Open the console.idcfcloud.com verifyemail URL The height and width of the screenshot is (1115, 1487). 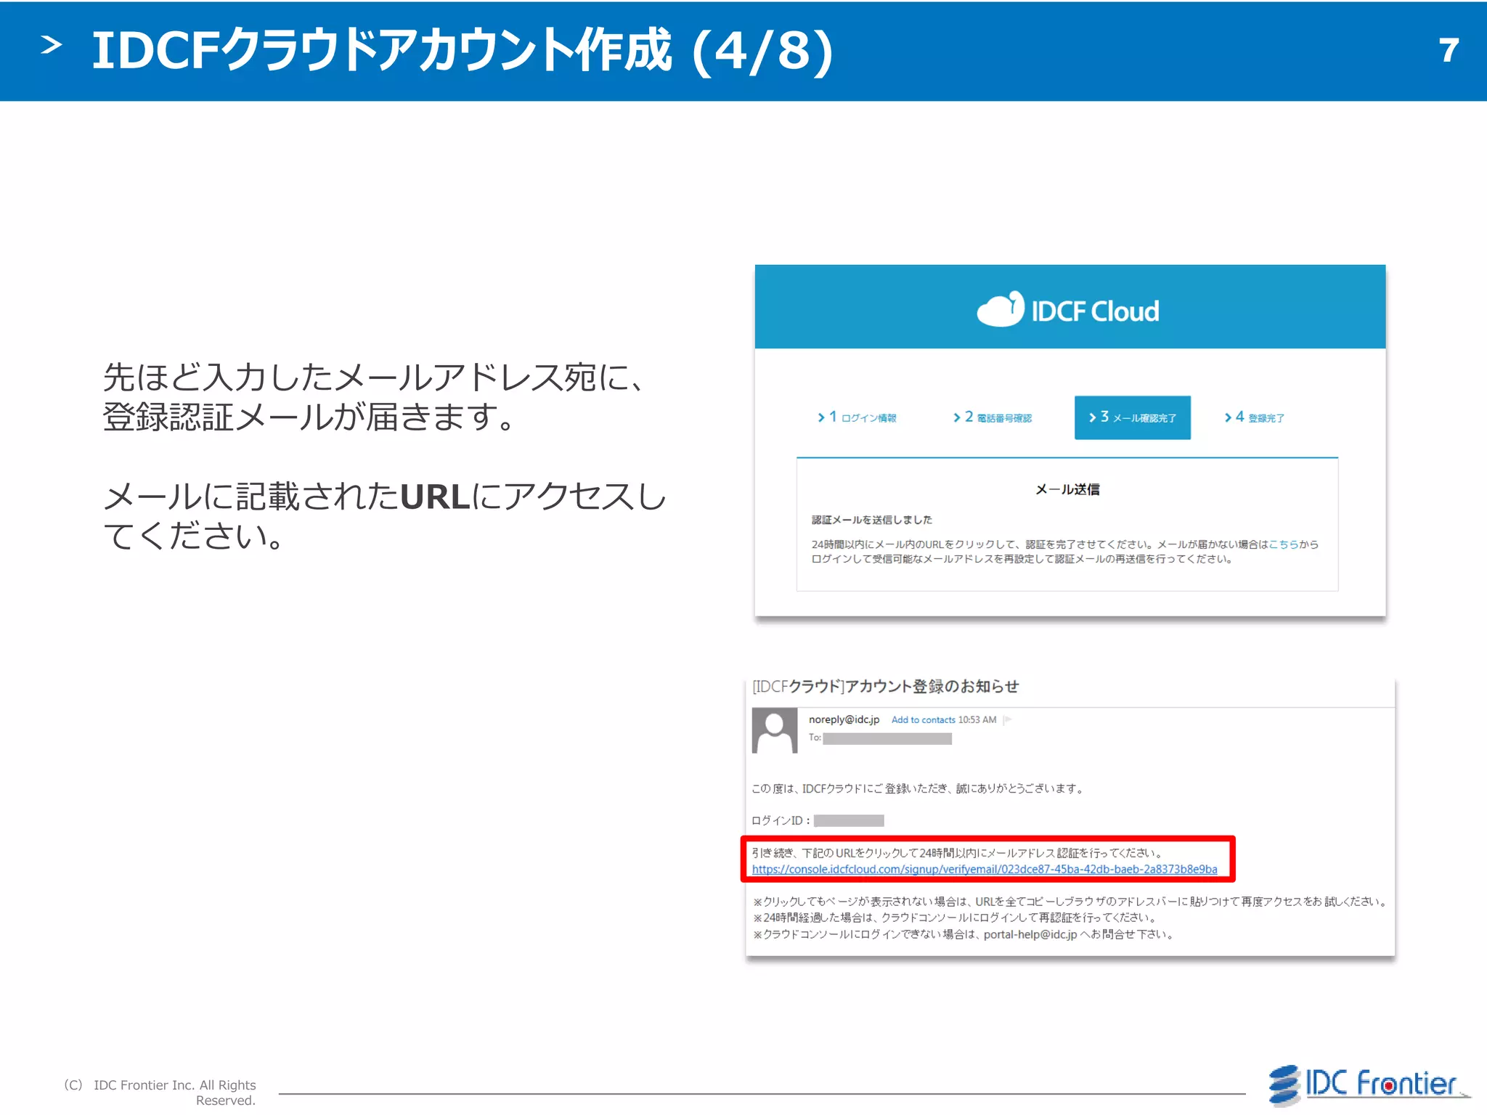pyautogui.click(x=985, y=870)
